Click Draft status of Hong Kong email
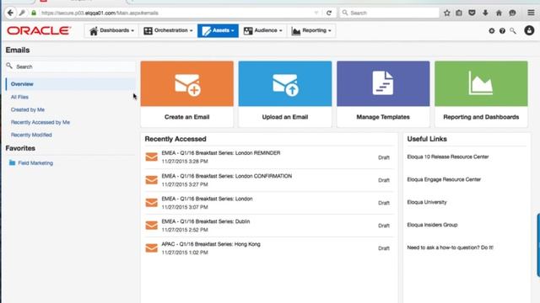Screen dimensions: 540x303 (x=384, y=248)
